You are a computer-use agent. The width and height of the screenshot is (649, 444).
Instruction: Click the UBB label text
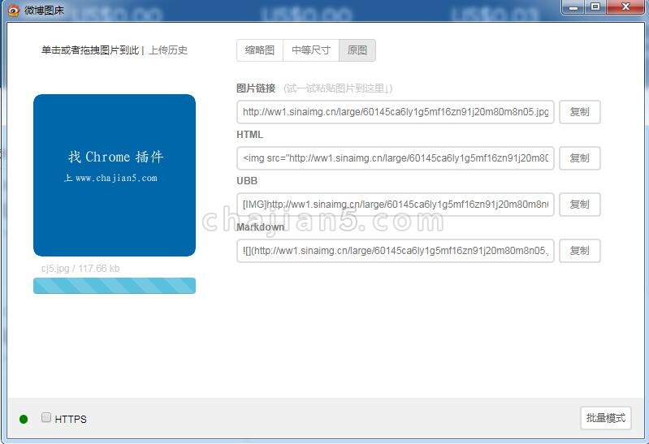[247, 181]
